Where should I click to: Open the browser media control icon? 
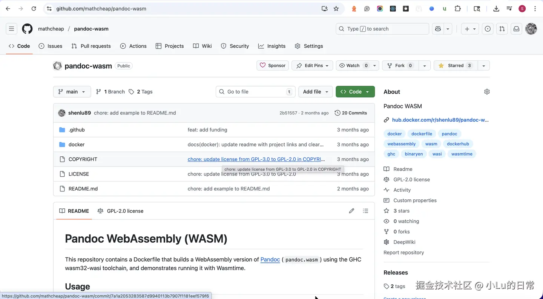pyautogui.click(x=509, y=9)
